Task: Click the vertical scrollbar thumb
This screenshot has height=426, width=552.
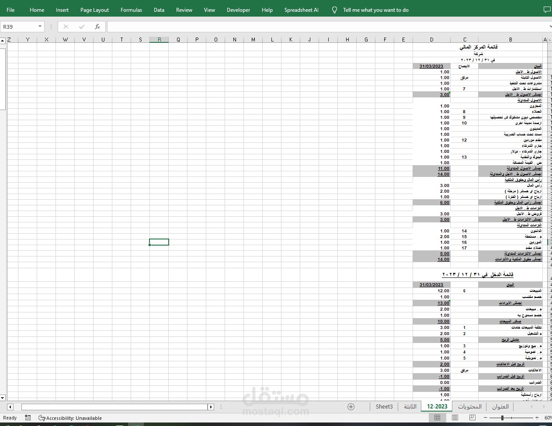Action: pyautogui.click(x=3, y=79)
